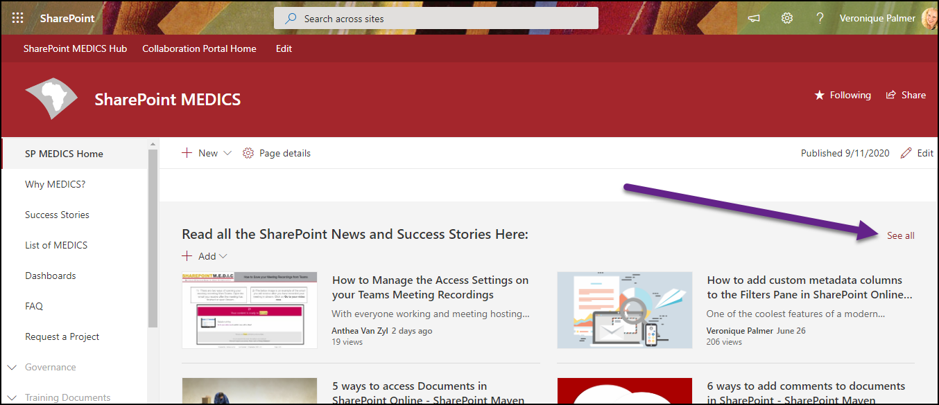This screenshot has width=939, height=405.
Task: Go to SharePoint MEDICS Hub
Action: coord(75,48)
